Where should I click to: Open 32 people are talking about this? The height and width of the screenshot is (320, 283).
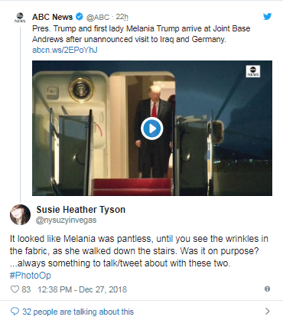click(78, 312)
